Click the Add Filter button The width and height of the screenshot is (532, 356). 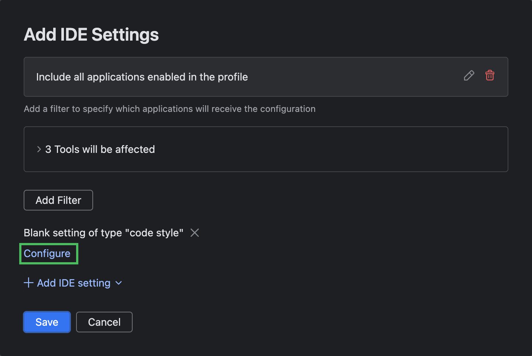click(x=58, y=200)
